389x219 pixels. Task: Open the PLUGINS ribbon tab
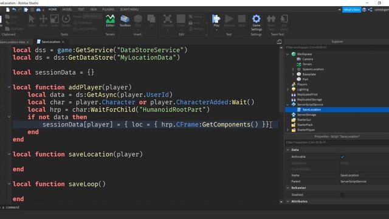(x=108, y=10)
